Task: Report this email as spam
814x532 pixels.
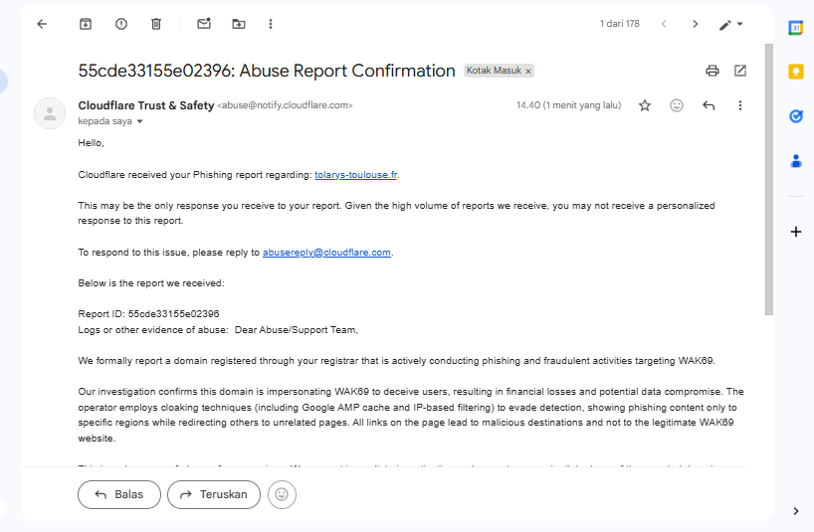Action: coord(121,24)
